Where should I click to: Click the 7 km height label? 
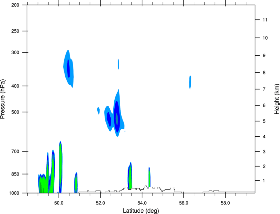[x=264, y=89]
